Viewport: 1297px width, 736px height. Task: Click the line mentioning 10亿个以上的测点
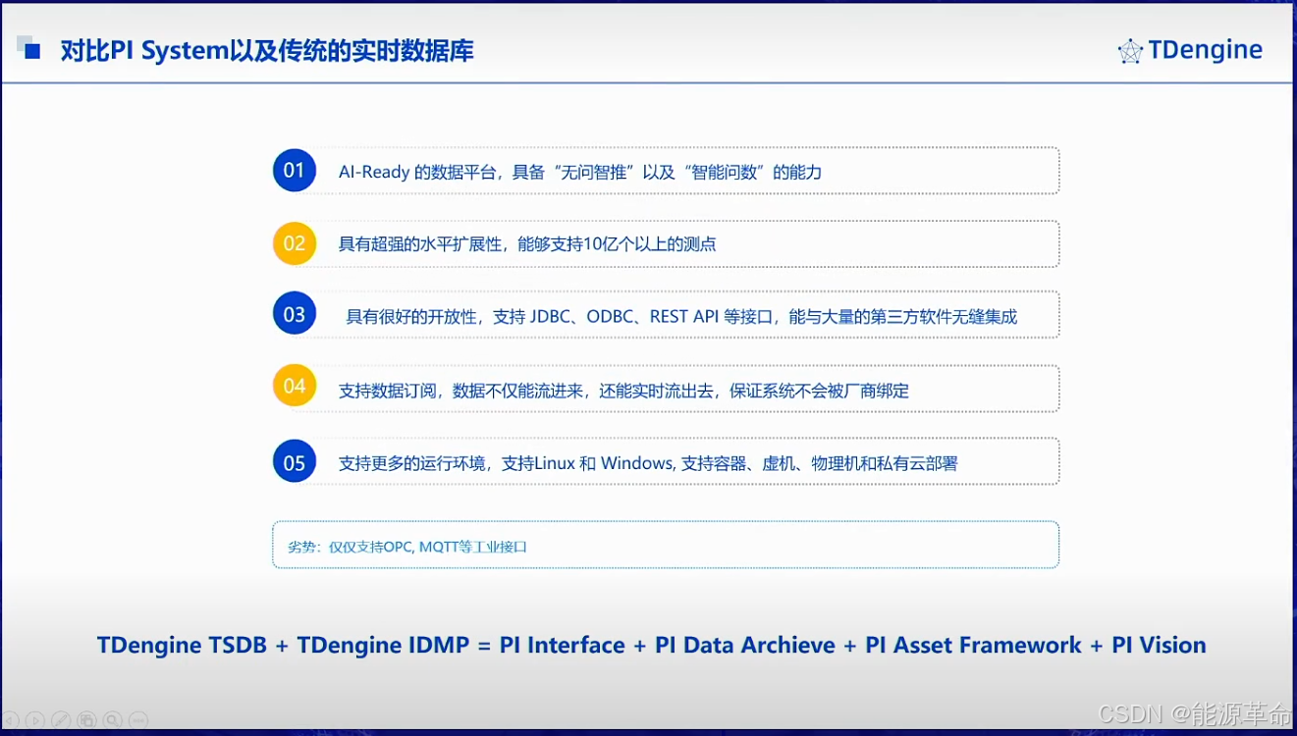click(527, 244)
